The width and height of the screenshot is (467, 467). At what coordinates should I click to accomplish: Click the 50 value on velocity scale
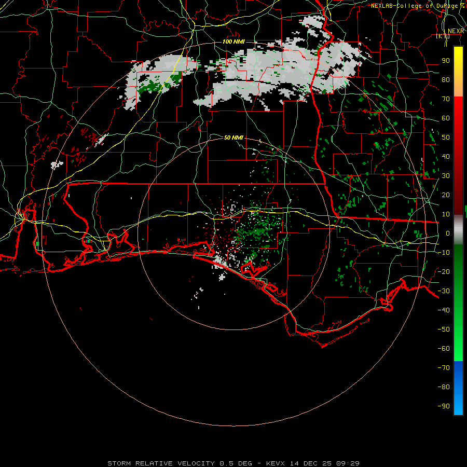pyautogui.click(x=446, y=138)
